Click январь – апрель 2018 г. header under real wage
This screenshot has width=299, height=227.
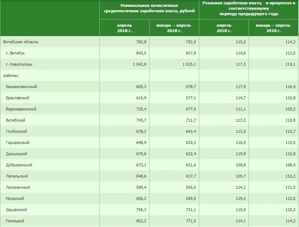(x=273, y=28)
